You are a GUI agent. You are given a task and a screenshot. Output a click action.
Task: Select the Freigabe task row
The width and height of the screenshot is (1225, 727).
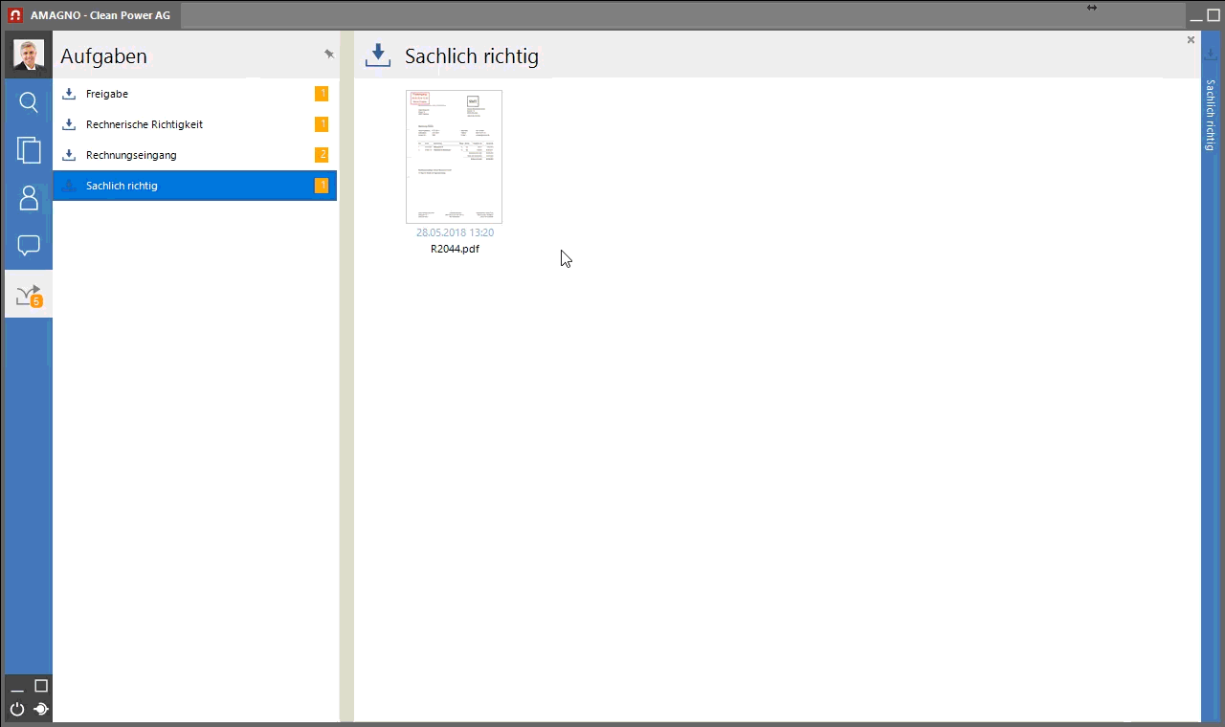click(x=195, y=94)
